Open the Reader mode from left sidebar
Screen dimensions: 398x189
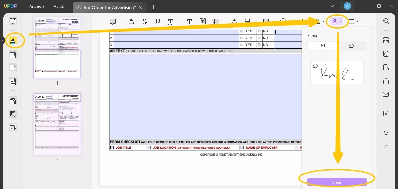[x=13, y=21]
